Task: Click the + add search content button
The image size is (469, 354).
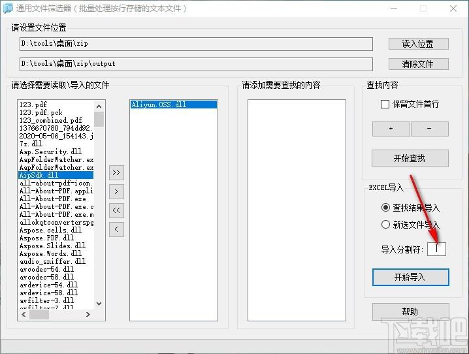Action: 391,129
